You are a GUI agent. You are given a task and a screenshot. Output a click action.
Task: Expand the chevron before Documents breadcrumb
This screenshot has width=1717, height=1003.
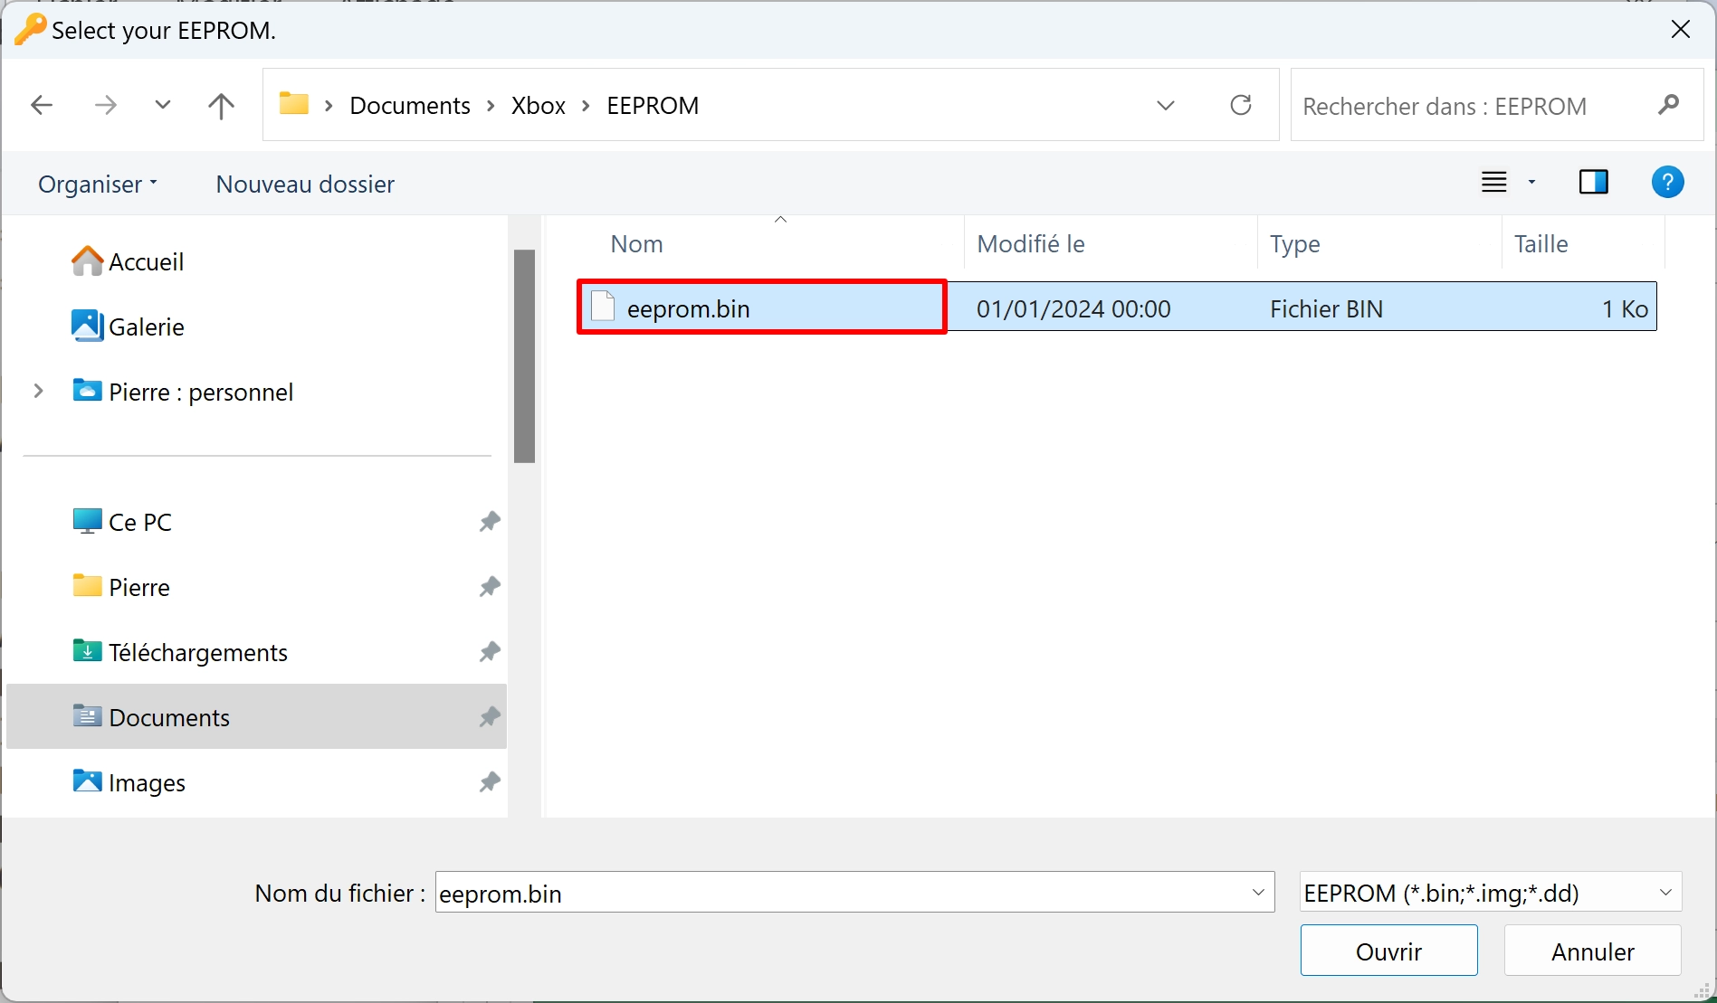coord(329,106)
